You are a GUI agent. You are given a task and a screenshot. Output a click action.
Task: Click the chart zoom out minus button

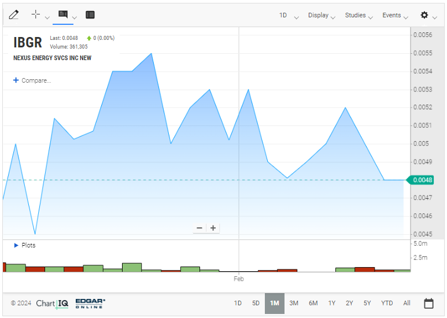coord(200,228)
